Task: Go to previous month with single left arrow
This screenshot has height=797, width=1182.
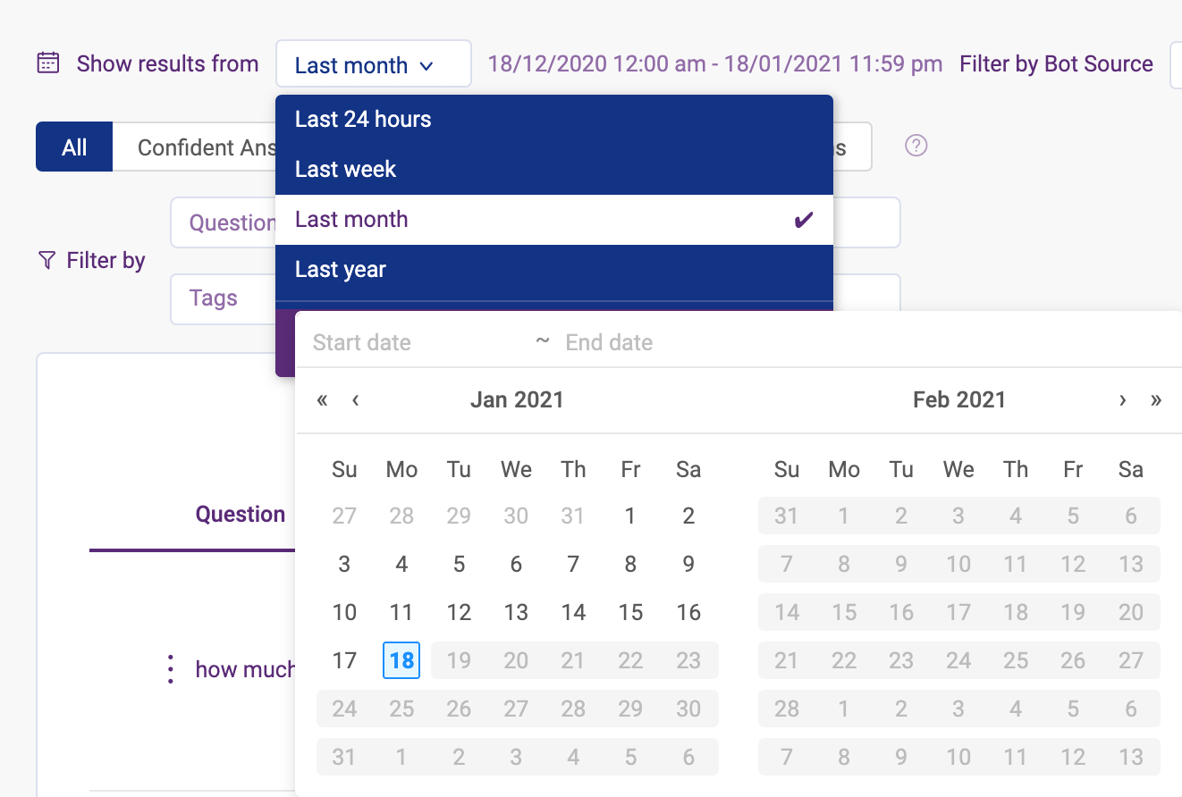Action: (x=355, y=399)
